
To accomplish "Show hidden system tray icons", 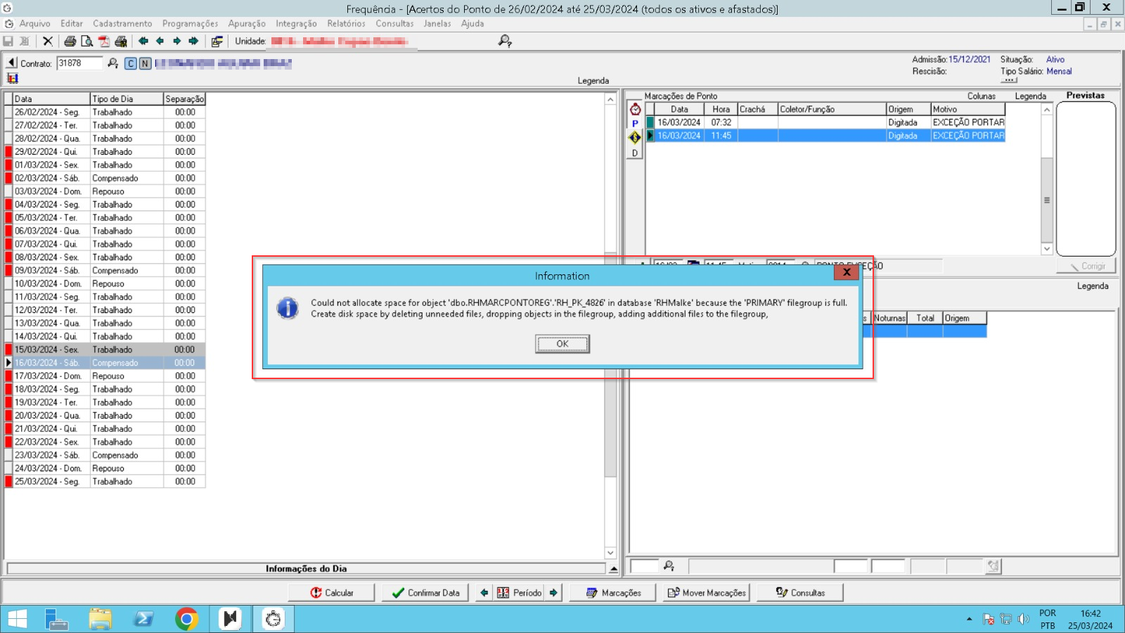I will (969, 619).
